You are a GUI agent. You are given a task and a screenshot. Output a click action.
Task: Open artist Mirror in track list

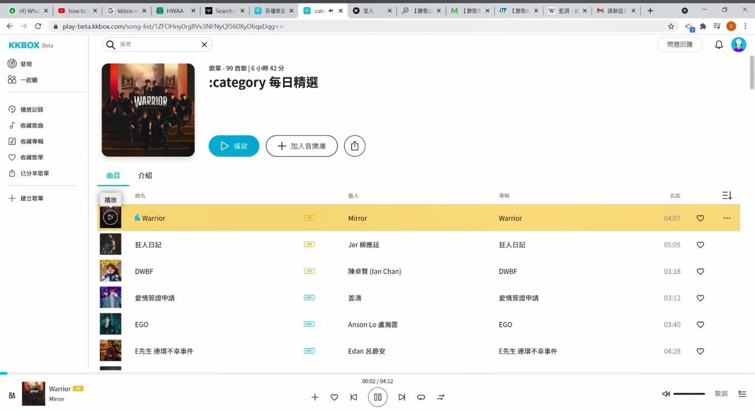tap(358, 218)
